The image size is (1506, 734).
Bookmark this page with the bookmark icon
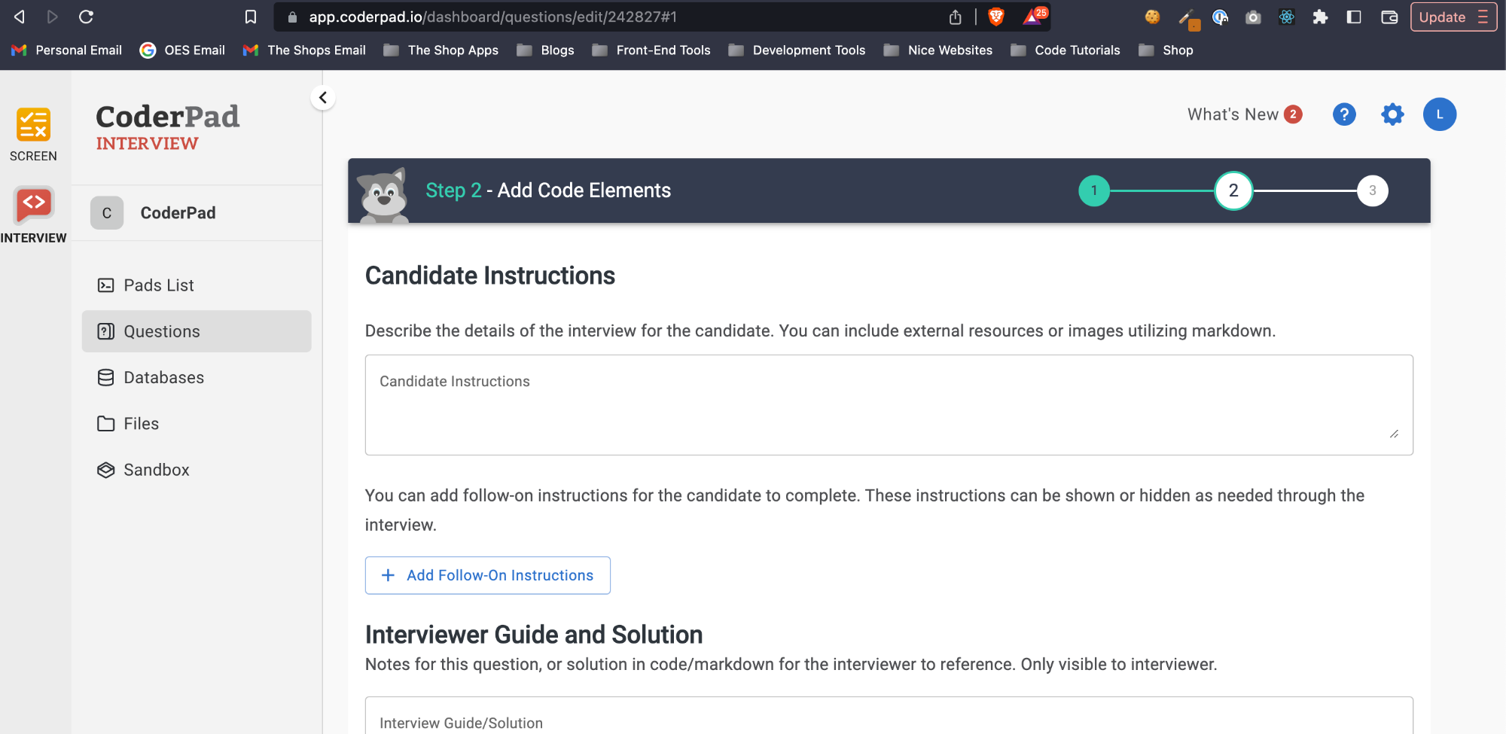pos(251,17)
